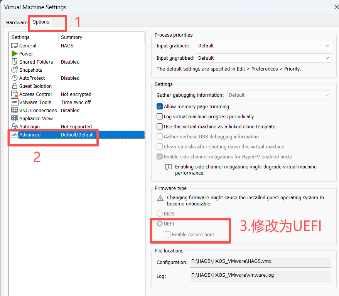Uncheck Allow memory page trimming
The image size is (339, 296).
[160, 106]
